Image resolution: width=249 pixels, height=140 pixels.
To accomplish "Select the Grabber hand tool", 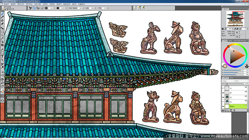I will coord(2,80).
